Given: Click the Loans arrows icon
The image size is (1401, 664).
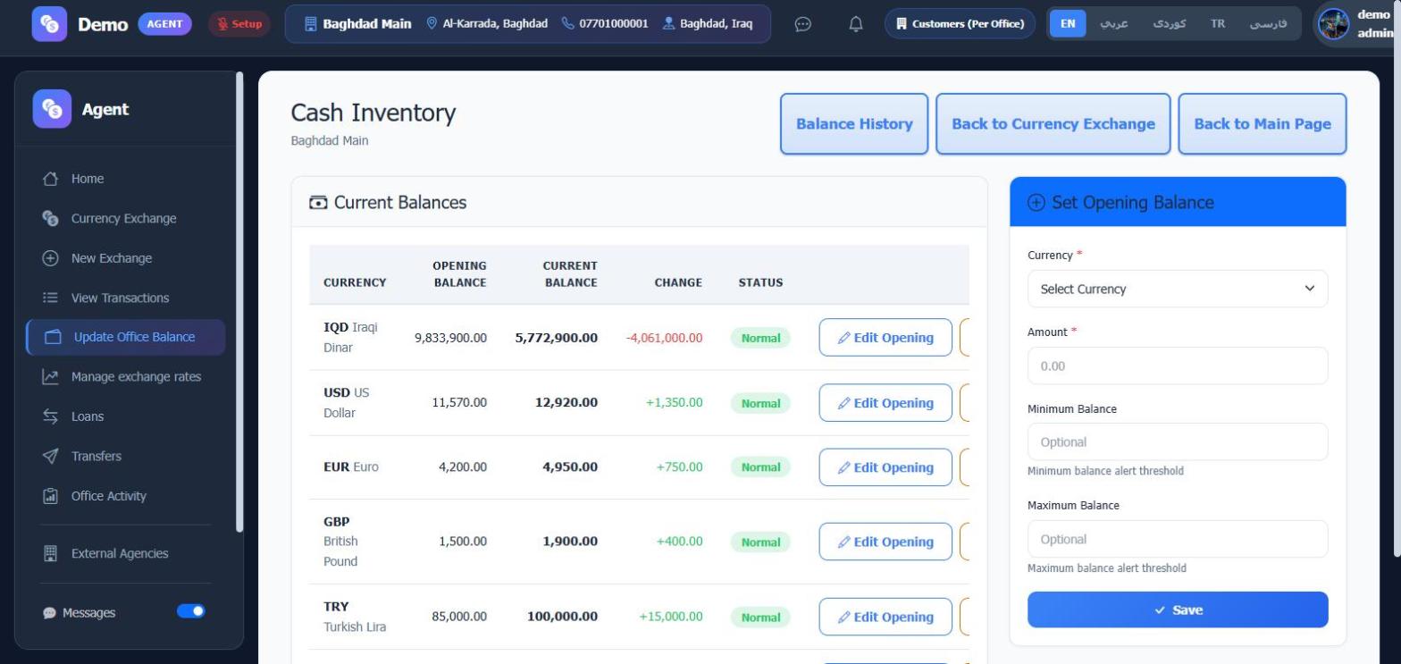Looking at the screenshot, I should [51, 416].
